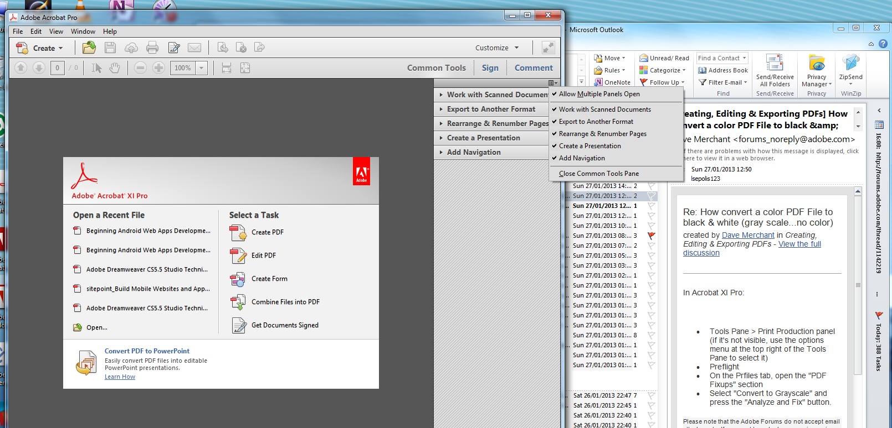Click the Find a Contact box in Outlook
This screenshot has width=892, height=428.
pyautogui.click(x=722, y=58)
